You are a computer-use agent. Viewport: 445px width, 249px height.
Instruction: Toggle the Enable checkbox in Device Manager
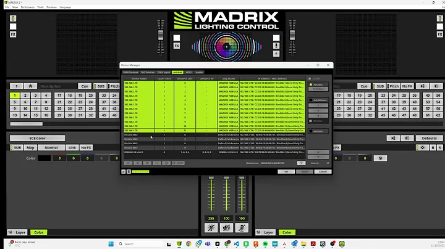(x=310, y=78)
